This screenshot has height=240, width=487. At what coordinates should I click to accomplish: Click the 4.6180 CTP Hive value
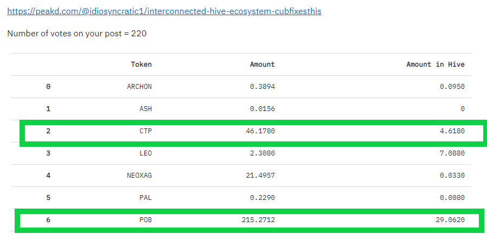pyautogui.click(x=452, y=131)
